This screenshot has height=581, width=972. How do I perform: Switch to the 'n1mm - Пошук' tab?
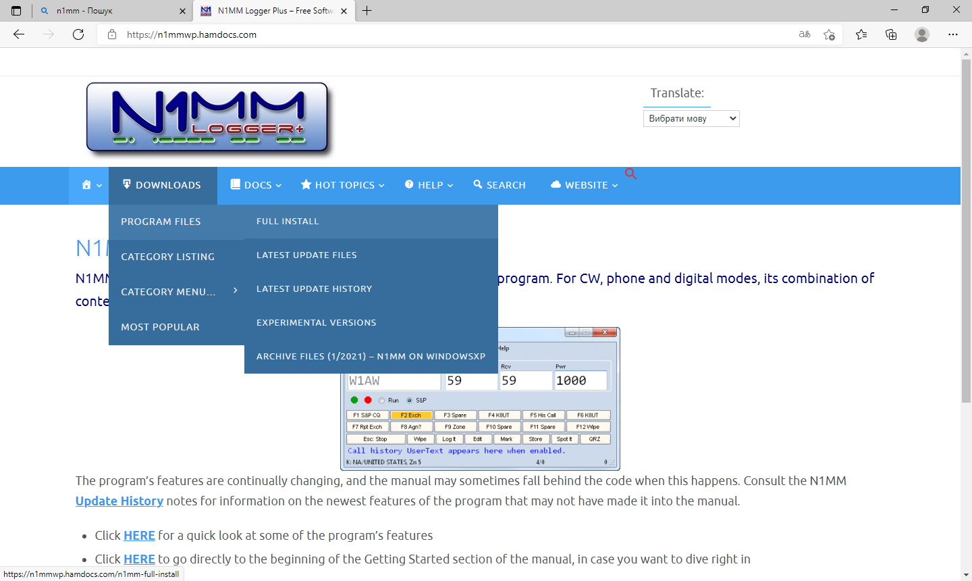[x=112, y=11]
